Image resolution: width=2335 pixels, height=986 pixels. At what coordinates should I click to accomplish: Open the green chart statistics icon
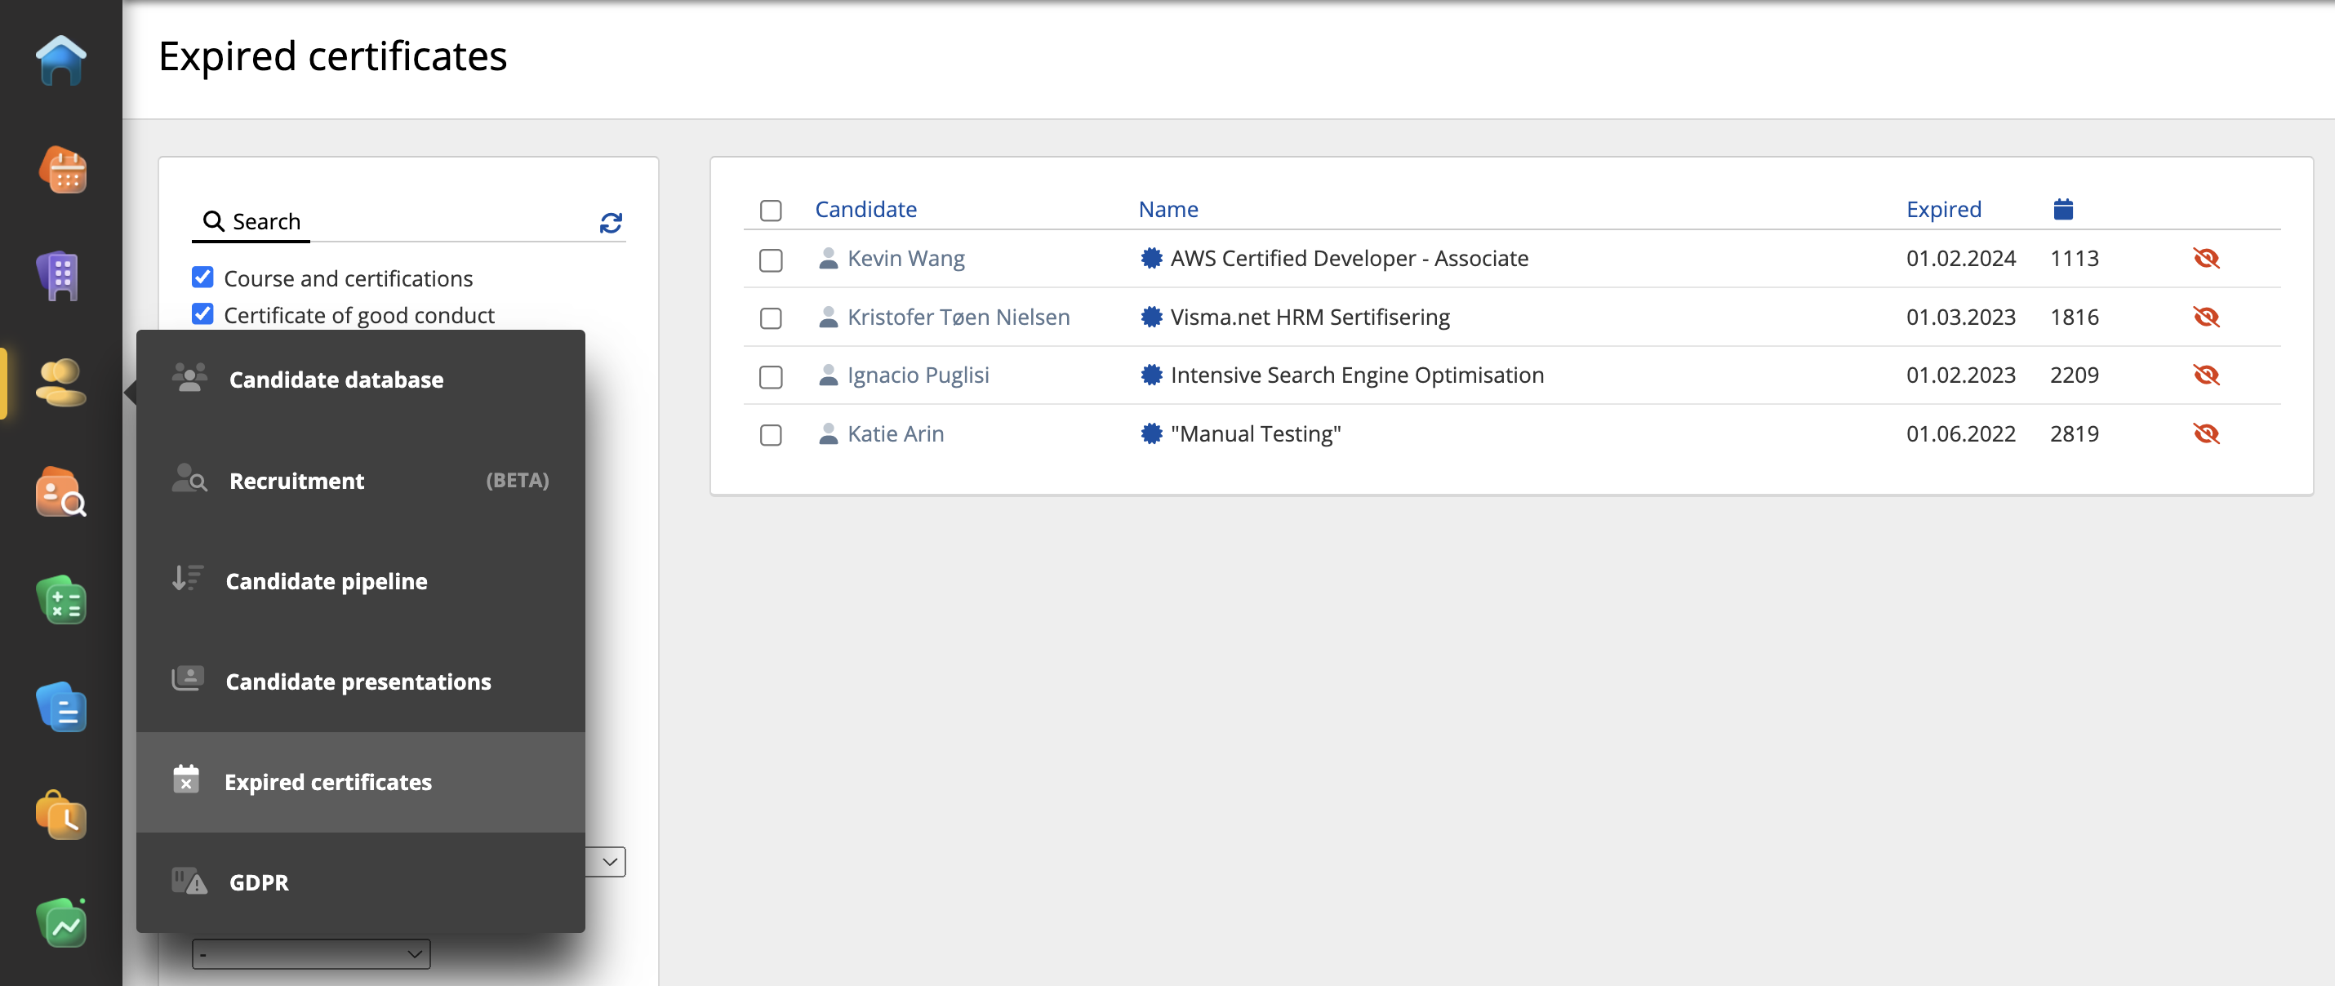(61, 922)
